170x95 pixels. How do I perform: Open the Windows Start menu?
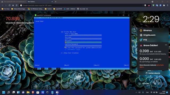coord(4,92)
